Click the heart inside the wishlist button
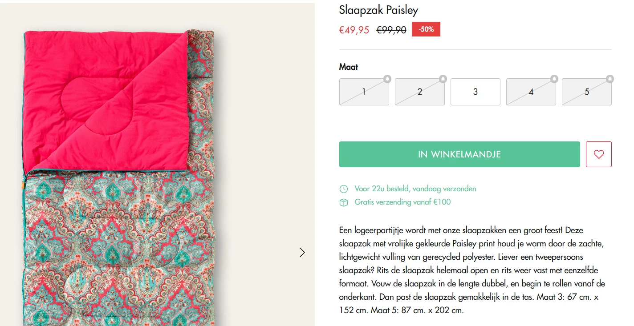634x326 pixels. coord(598,154)
